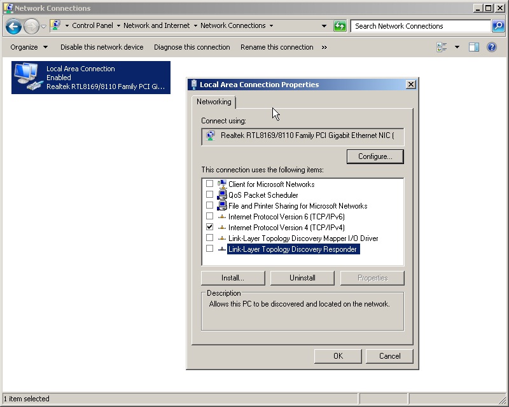Toggle the preview pane icon
Screen dimensions: 509x407
point(474,48)
